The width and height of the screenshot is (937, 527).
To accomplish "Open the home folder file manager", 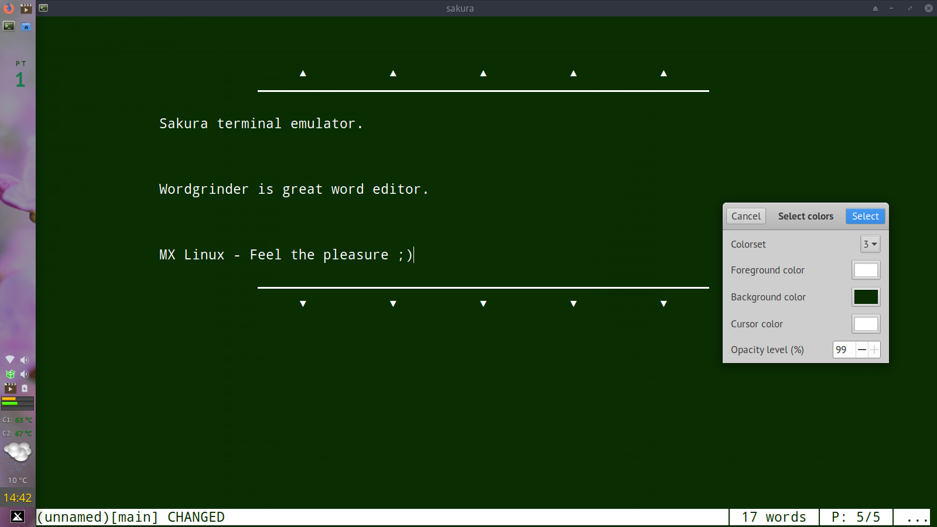I will [x=26, y=26].
